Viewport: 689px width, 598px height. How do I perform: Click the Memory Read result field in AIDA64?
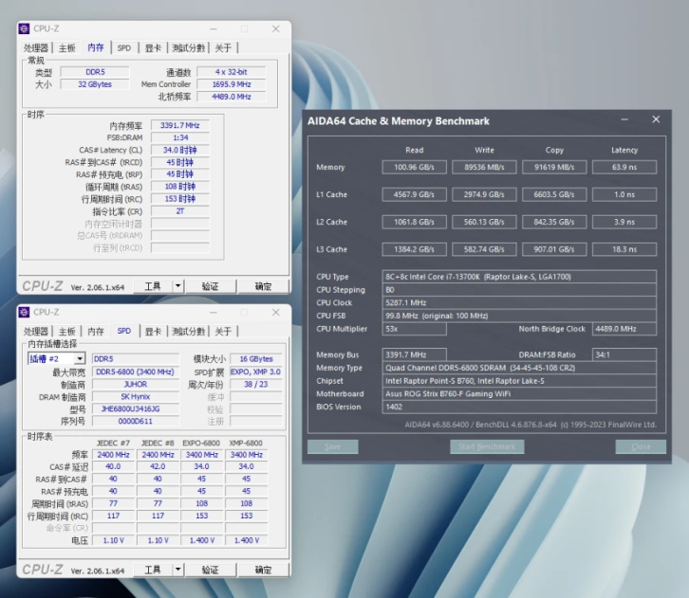tap(414, 168)
